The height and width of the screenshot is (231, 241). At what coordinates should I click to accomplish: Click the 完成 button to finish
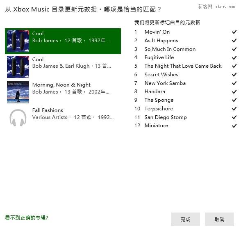click(185, 219)
